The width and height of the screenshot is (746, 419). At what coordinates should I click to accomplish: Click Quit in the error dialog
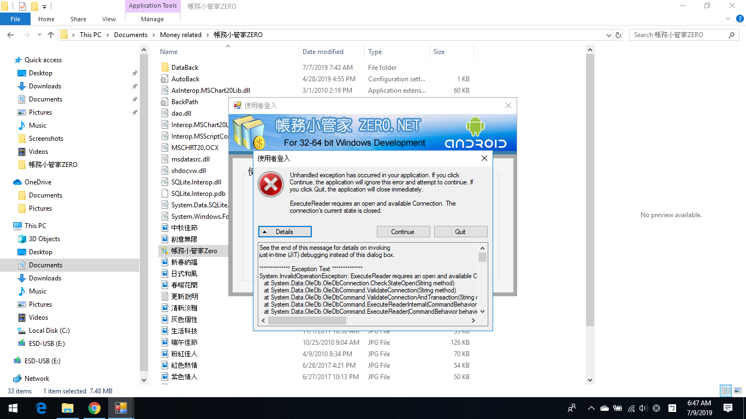tap(460, 232)
